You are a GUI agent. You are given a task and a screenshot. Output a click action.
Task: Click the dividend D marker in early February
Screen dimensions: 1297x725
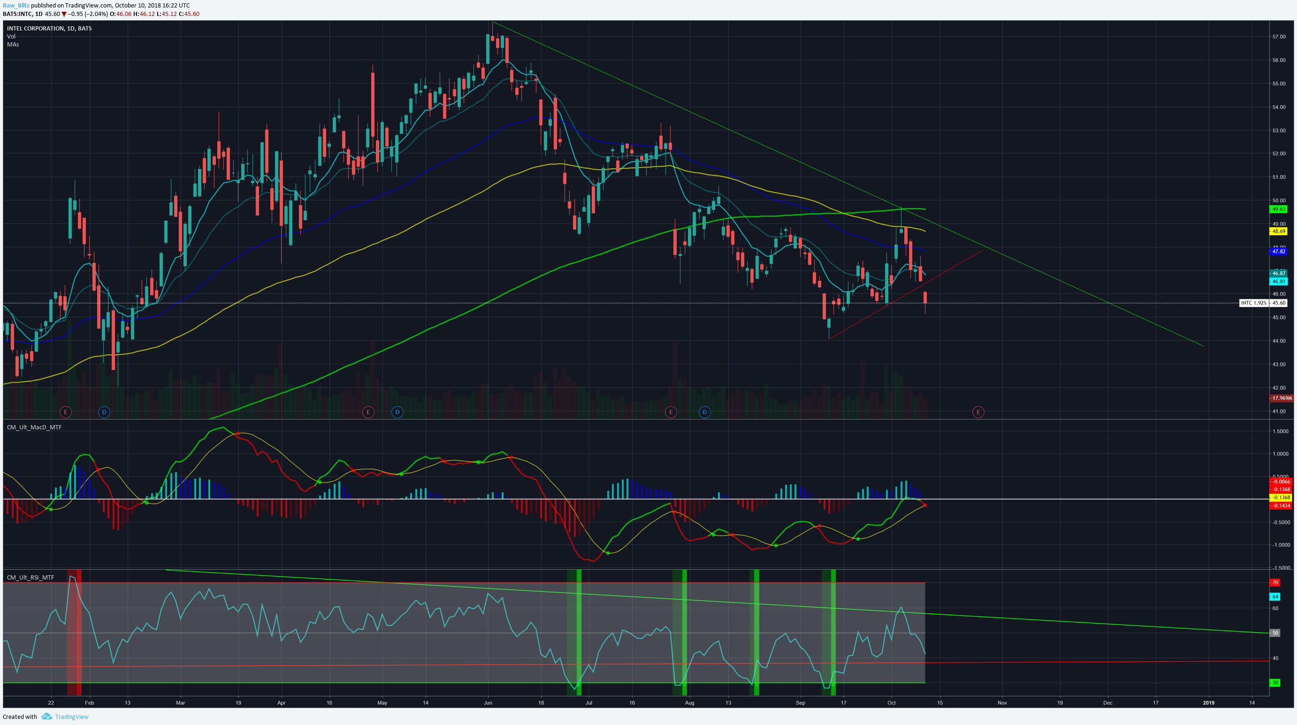point(104,412)
